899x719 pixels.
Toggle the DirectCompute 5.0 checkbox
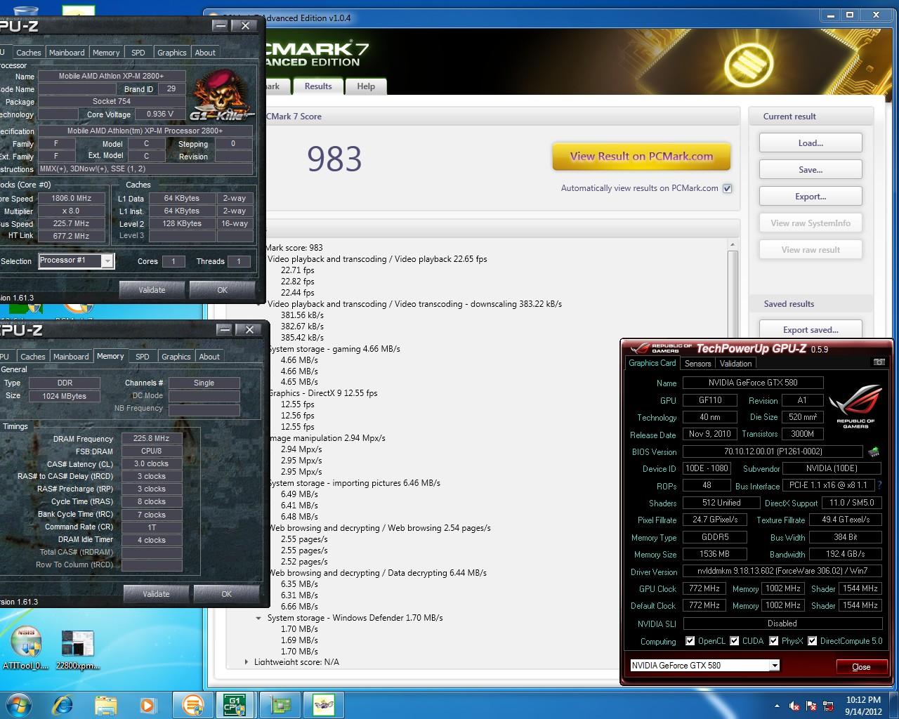click(x=812, y=640)
